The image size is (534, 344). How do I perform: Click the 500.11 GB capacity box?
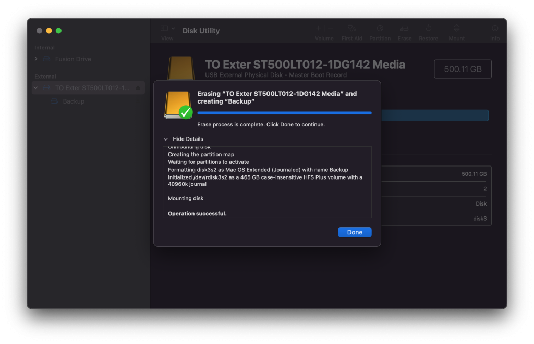(463, 69)
